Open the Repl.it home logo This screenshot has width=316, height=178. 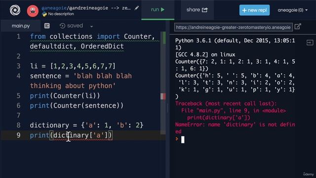coord(15,10)
